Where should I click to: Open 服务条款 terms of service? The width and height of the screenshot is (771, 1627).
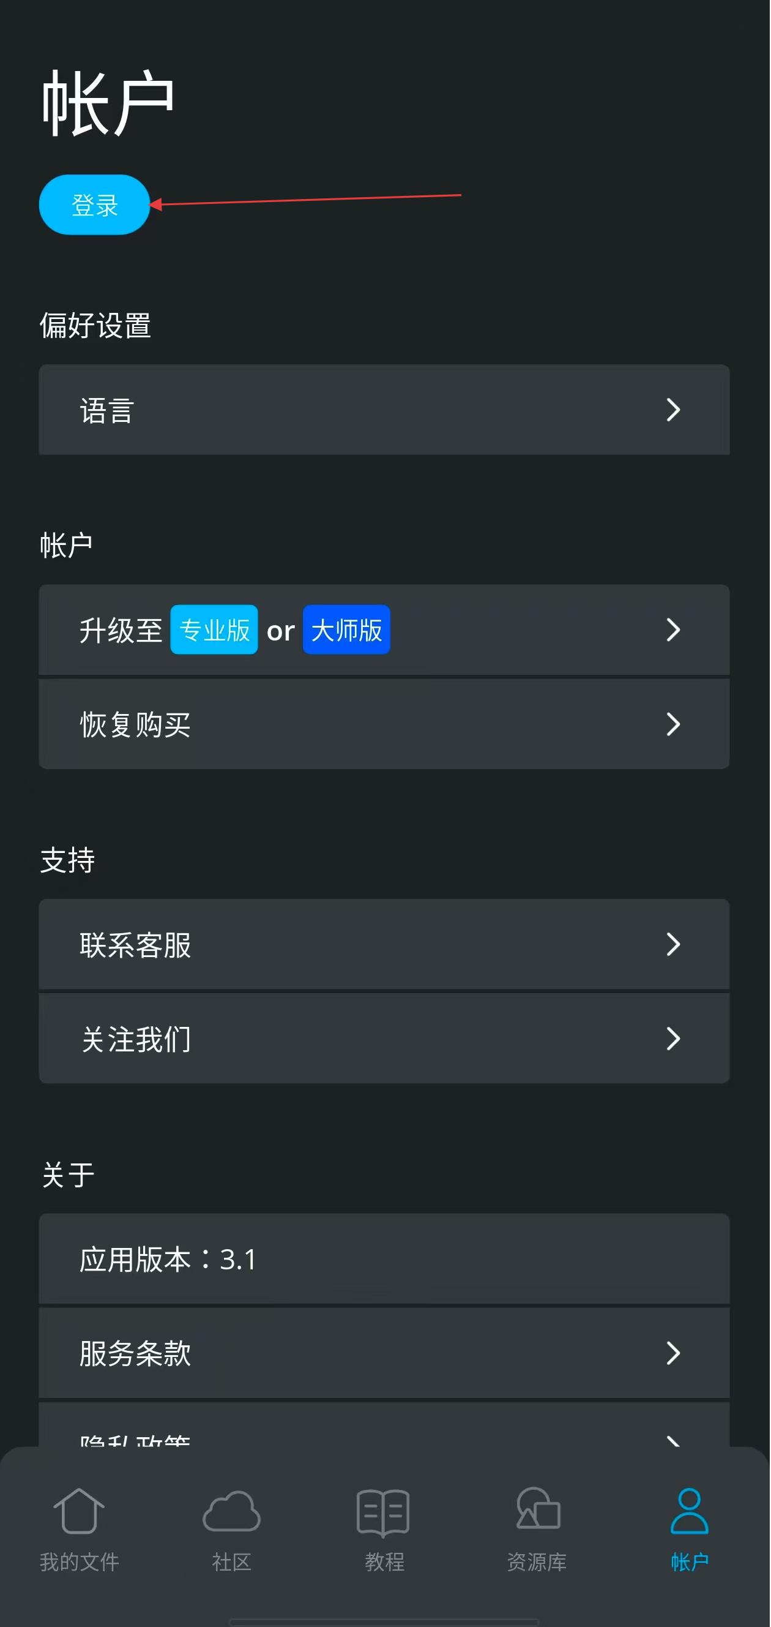(x=135, y=1353)
